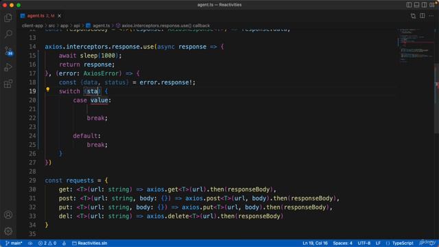Click 'axios.post' on line 31
Viewport: 439px width, 247px height.
203,198
